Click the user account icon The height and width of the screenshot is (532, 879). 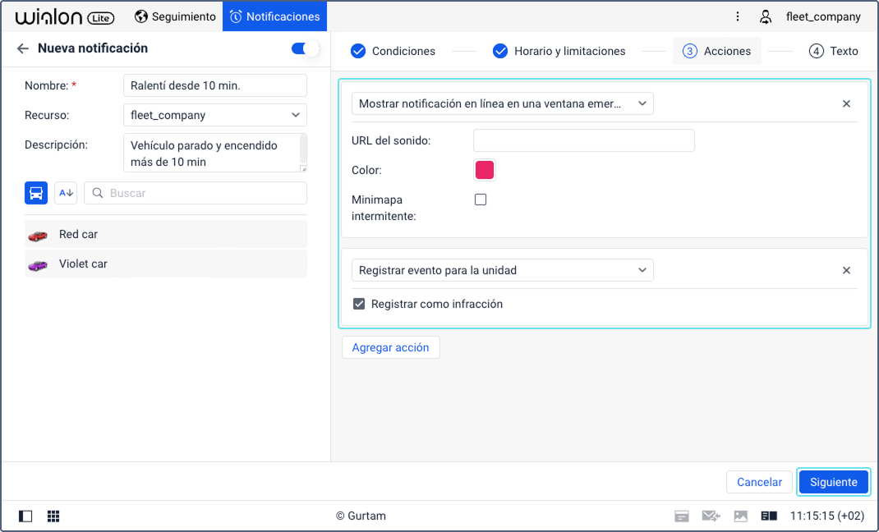765,16
